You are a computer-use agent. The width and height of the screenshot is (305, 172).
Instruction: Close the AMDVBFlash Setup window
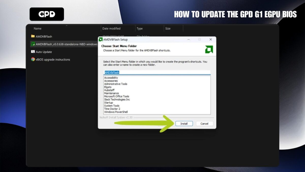210,39
